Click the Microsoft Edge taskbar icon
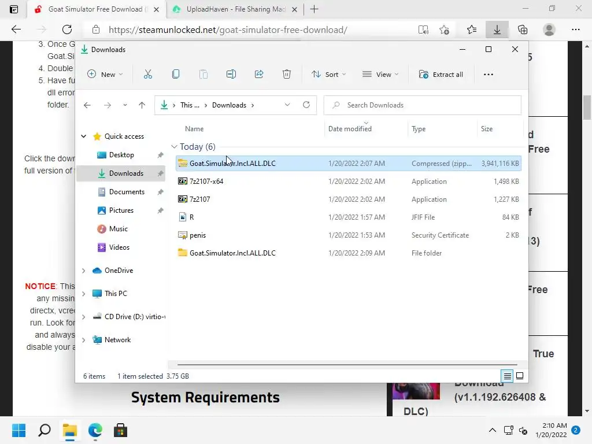This screenshot has height=444, width=592. 95,430
